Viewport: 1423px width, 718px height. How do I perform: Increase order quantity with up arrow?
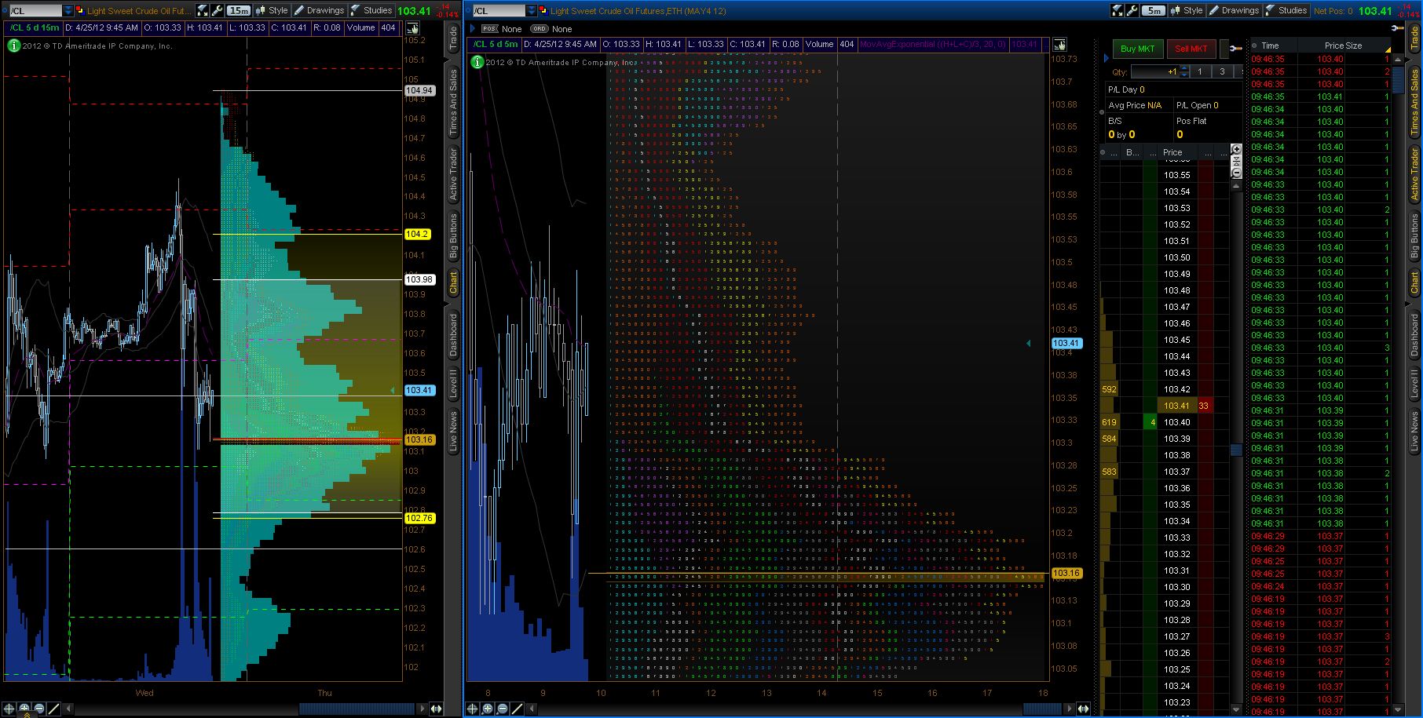click(1184, 68)
